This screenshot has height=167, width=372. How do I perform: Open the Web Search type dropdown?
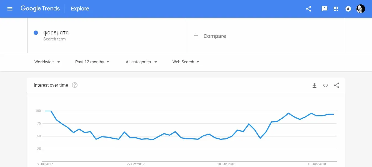pos(186,62)
